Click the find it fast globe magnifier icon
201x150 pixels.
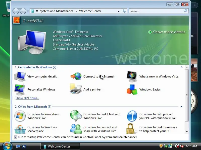76,116
